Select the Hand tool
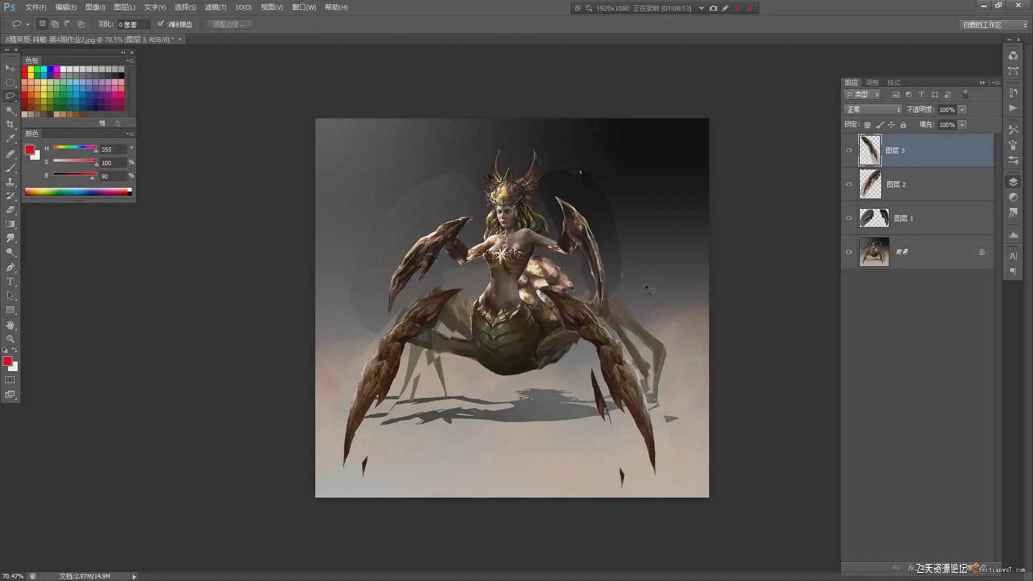 [x=10, y=325]
